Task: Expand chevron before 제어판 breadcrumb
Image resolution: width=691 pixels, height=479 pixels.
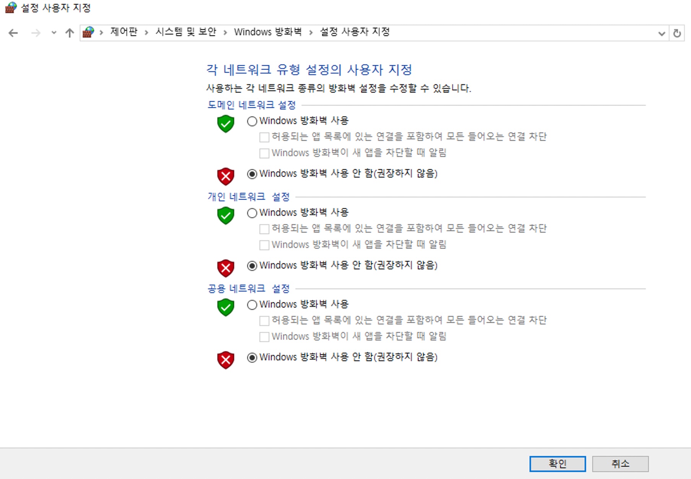Action: 101,33
